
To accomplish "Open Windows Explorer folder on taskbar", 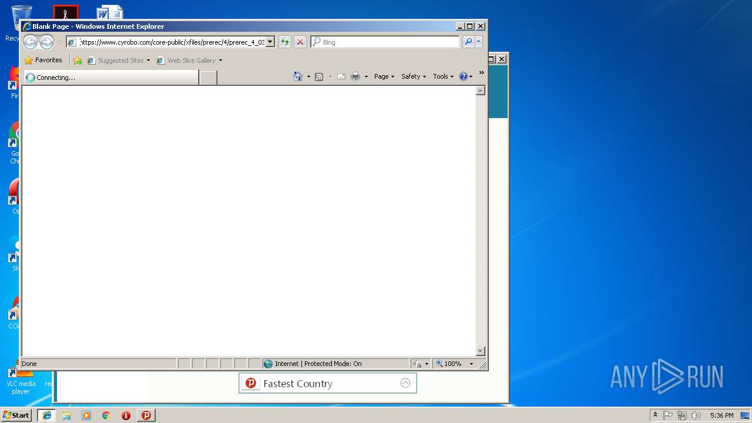I will pos(66,415).
